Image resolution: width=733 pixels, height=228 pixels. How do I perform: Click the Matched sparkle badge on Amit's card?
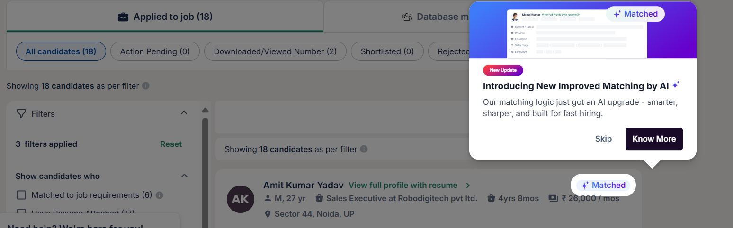pos(603,185)
